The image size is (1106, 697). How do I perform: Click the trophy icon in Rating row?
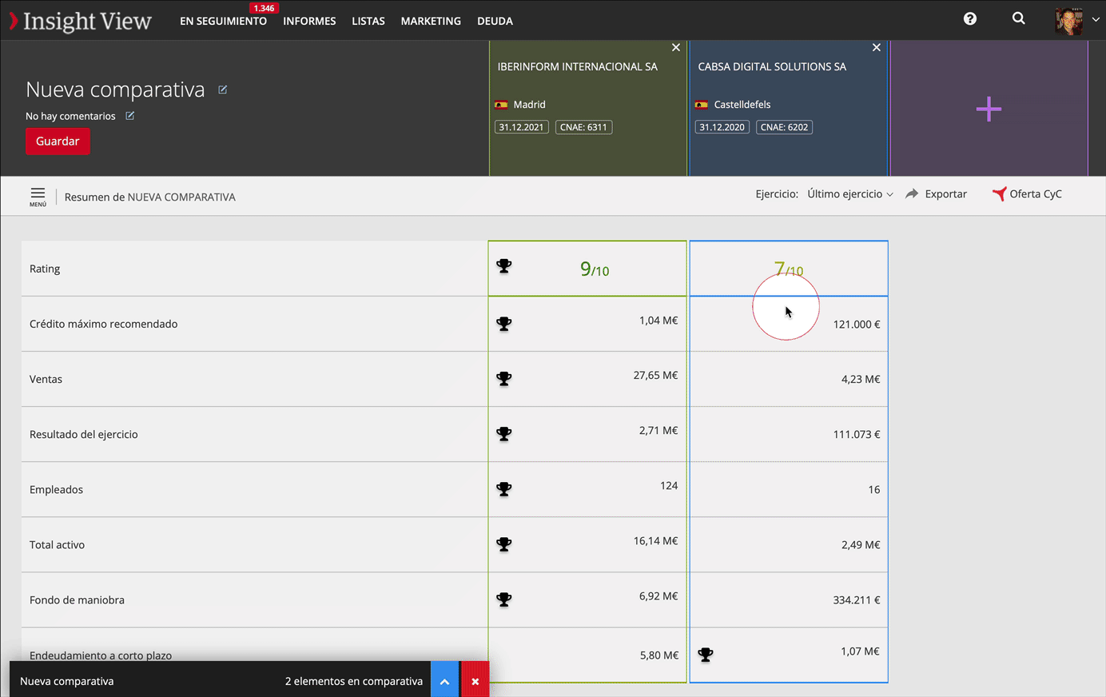pyautogui.click(x=504, y=266)
